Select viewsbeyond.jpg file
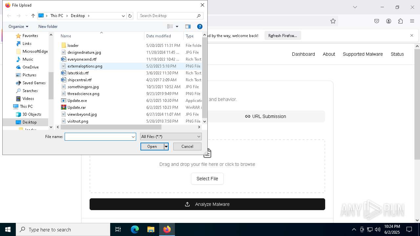 [82, 114]
